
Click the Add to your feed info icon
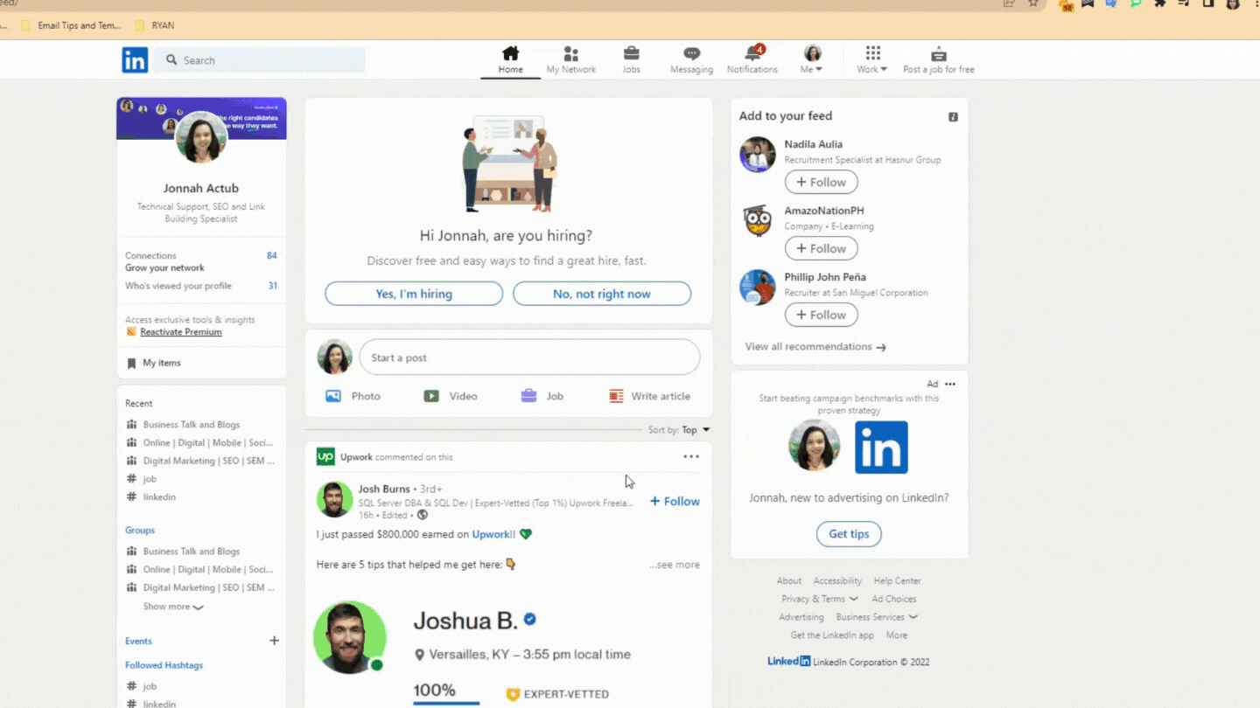(x=953, y=116)
